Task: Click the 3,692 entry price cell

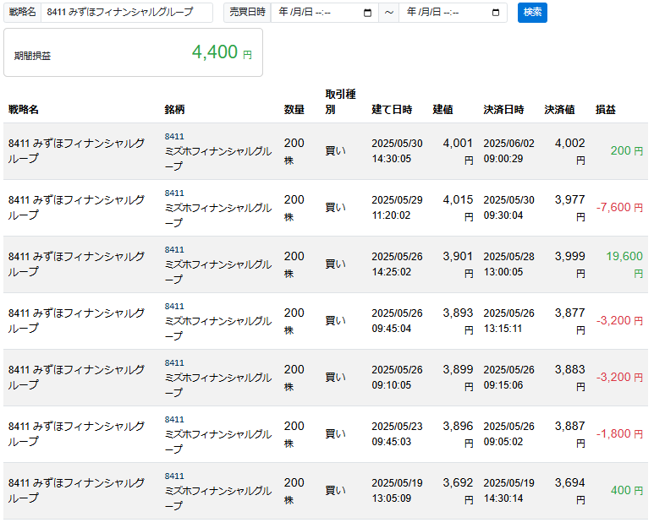Action: [458, 491]
